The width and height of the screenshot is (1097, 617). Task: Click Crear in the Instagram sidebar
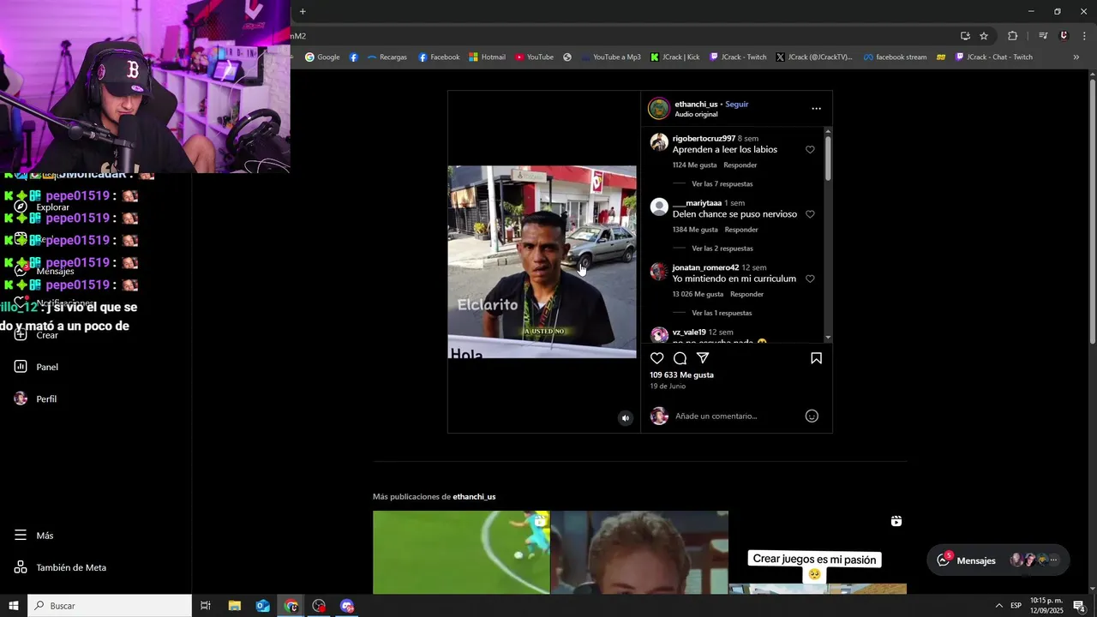[36, 335]
